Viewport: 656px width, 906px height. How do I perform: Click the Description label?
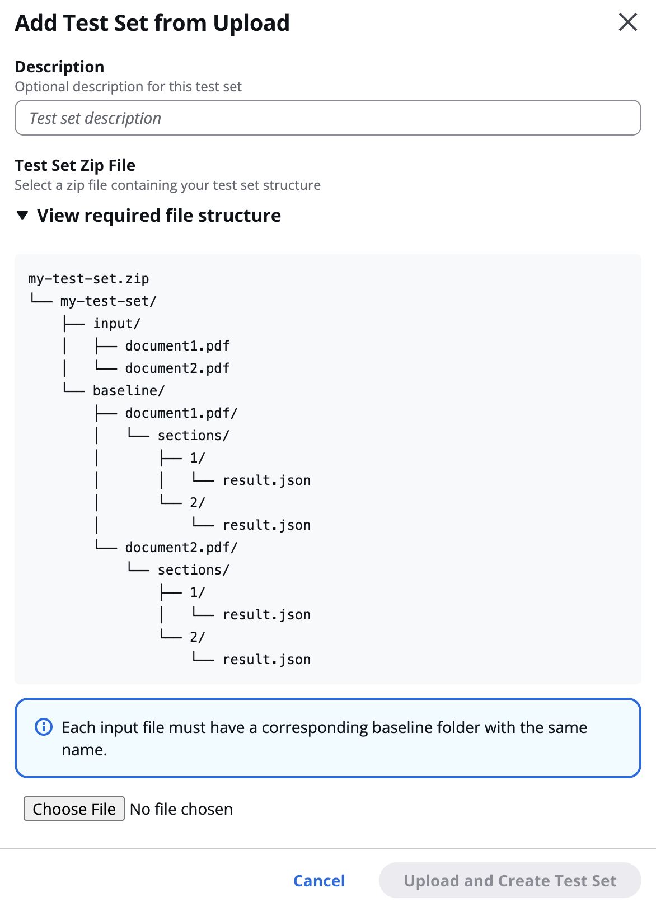pyautogui.click(x=59, y=67)
